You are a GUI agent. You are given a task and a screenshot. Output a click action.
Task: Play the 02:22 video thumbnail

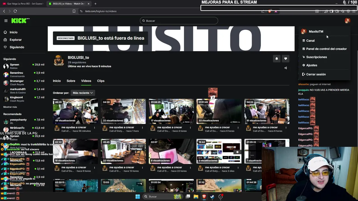(75, 151)
